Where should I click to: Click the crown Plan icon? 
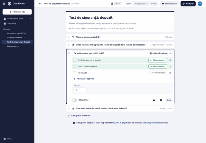(5, 139)
